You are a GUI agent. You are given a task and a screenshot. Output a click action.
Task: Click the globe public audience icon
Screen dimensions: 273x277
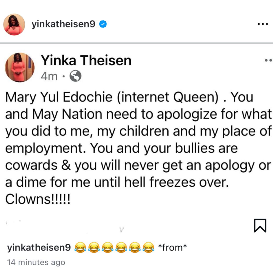(75, 76)
